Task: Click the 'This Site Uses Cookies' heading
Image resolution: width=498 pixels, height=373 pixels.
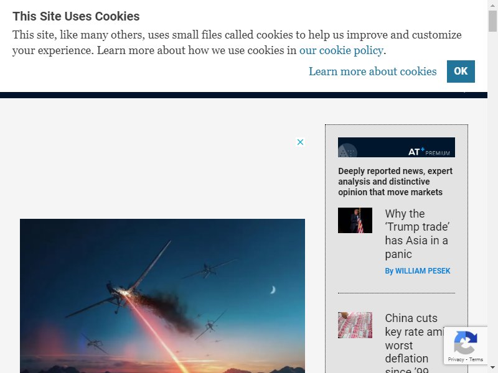Action: tap(76, 16)
